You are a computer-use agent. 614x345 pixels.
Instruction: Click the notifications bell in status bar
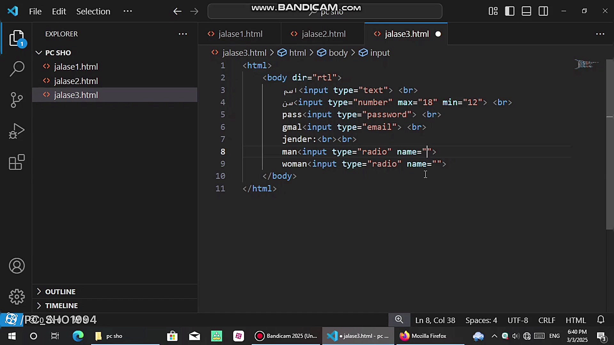[601, 320]
